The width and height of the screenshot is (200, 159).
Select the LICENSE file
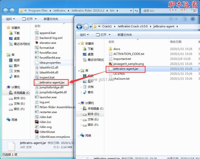click(x=119, y=74)
